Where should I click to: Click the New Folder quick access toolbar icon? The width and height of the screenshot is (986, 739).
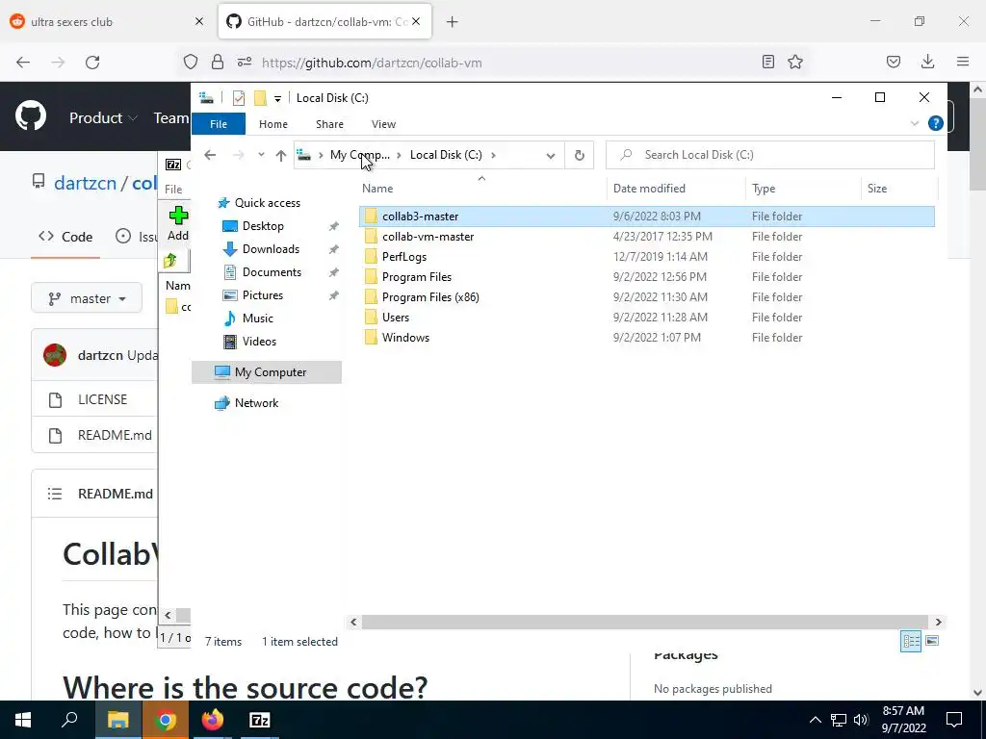[260, 98]
